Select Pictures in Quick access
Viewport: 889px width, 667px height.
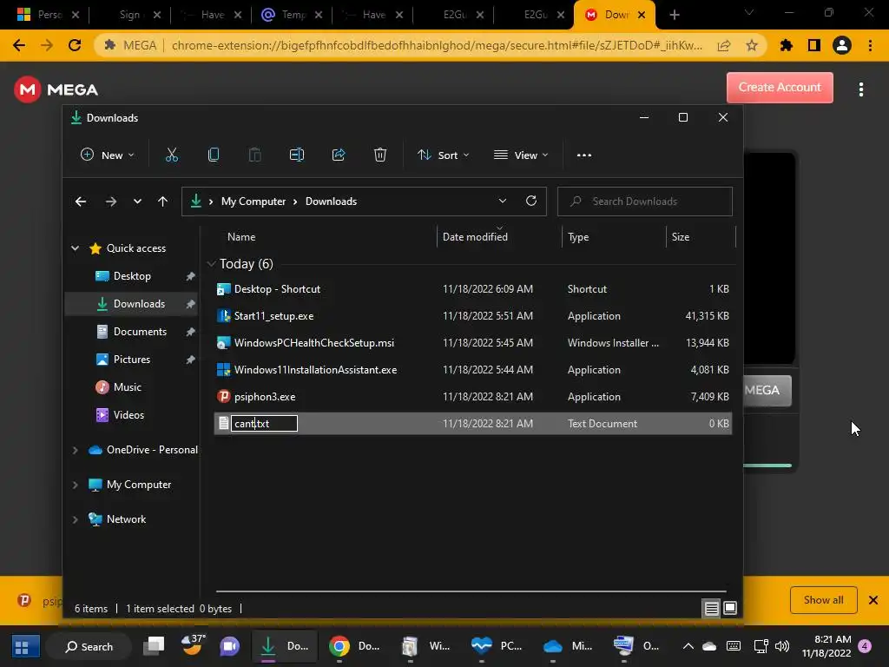click(132, 360)
